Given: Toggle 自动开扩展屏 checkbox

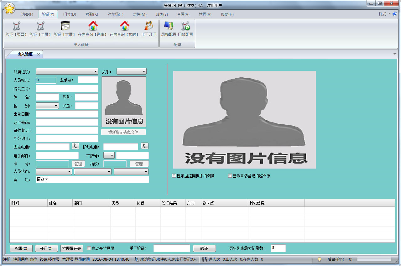Looking at the screenshot, I should click(89, 248).
